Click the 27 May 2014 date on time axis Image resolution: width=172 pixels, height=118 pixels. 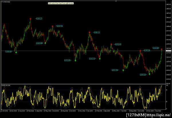48,111
